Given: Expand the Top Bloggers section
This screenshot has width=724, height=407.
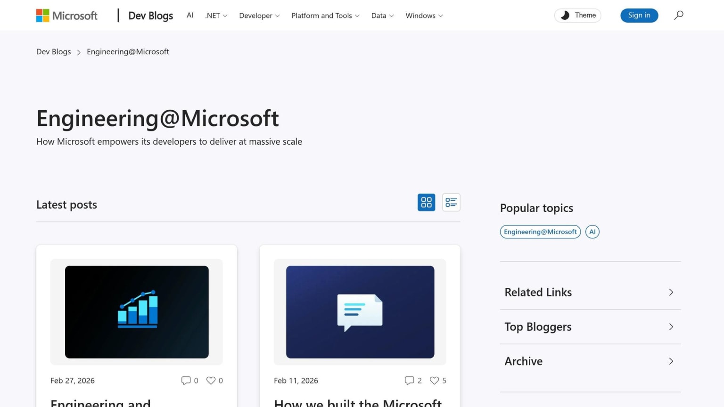Looking at the screenshot, I should [590, 326].
